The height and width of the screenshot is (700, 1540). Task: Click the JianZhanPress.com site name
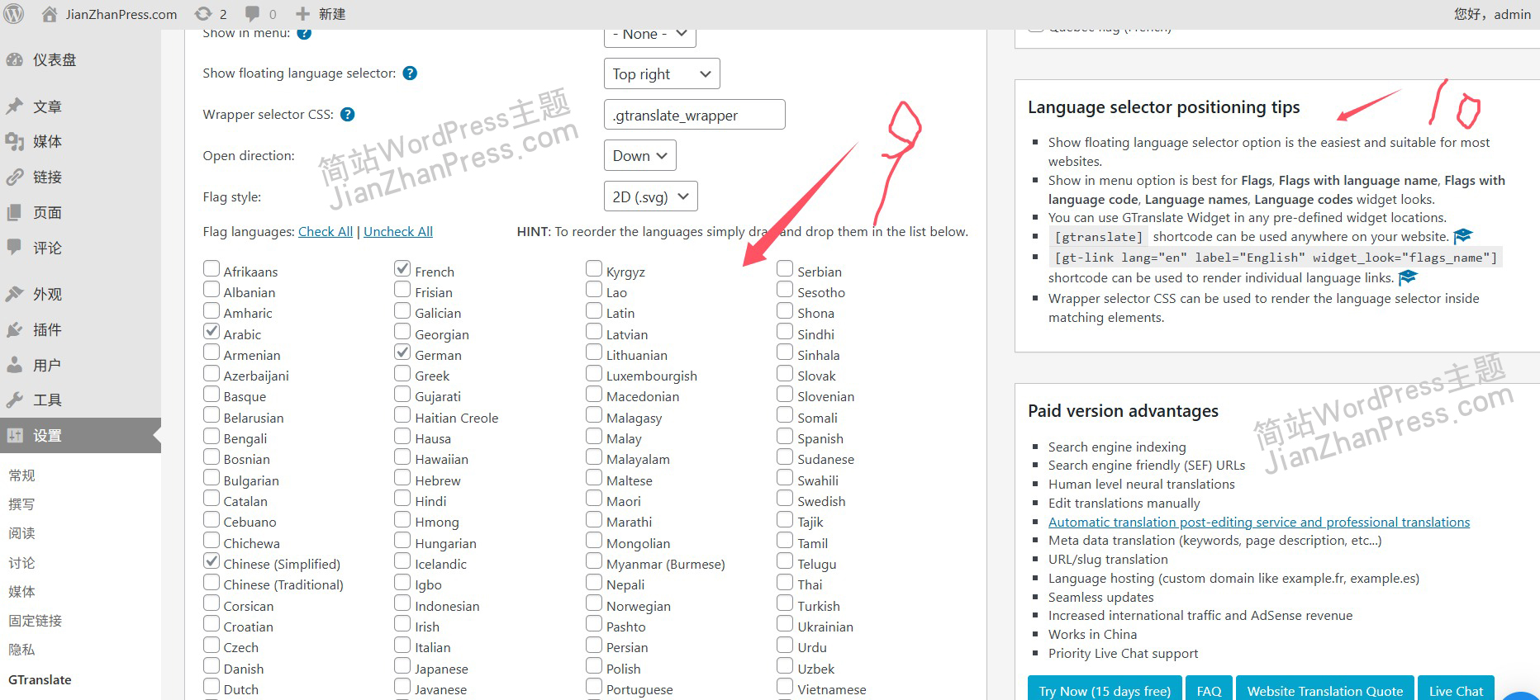click(121, 14)
